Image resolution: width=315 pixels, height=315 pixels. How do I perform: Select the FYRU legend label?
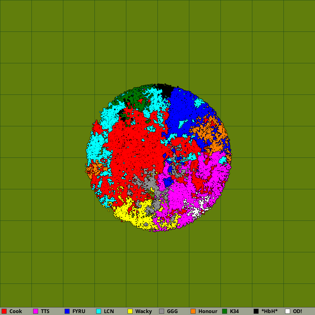tap(79, 311)
